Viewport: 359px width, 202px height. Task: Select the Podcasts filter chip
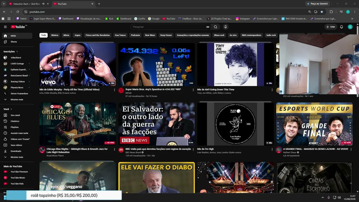click(x=135, y=35)
